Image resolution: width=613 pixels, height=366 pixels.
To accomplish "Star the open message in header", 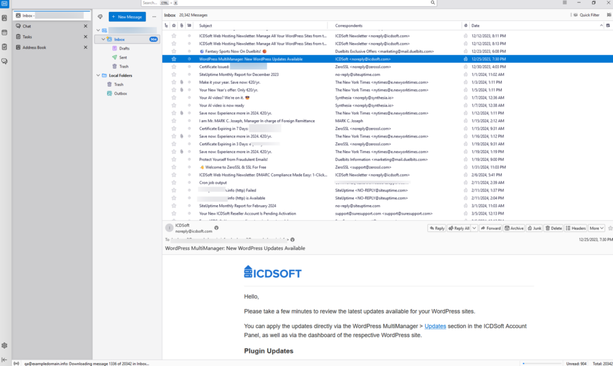I will coord(610,228).
